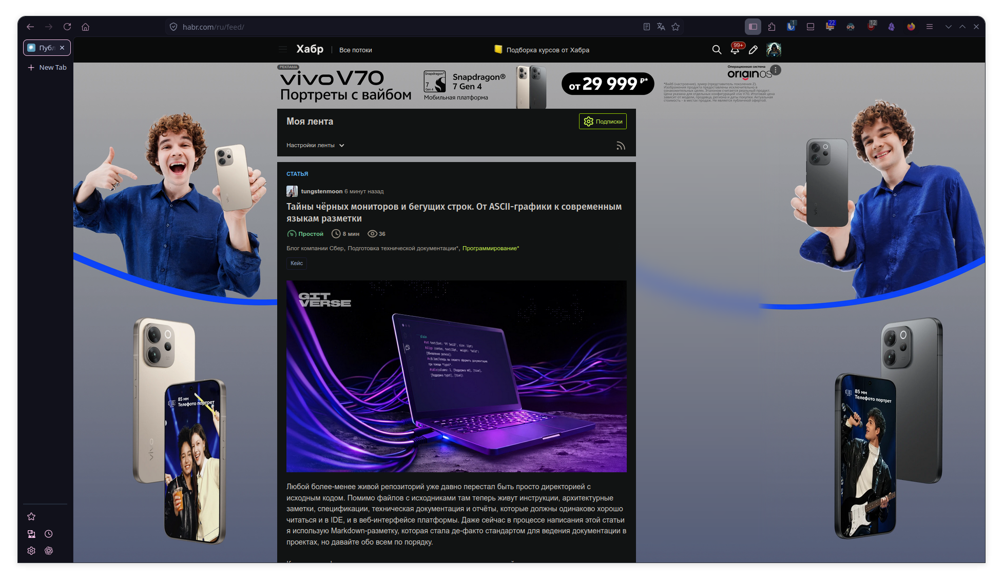Screen dimensions: 1003x582
Task: Open the extensions puzzle-piece menu
Action: click(771, 27)
